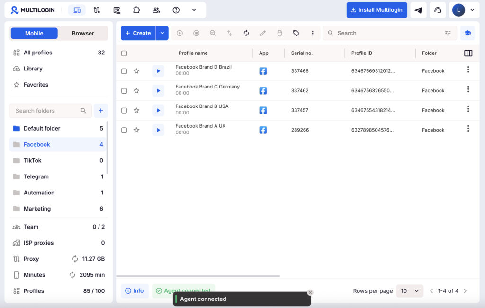Open the graduation cap tutorial icon

coord(467,33)
